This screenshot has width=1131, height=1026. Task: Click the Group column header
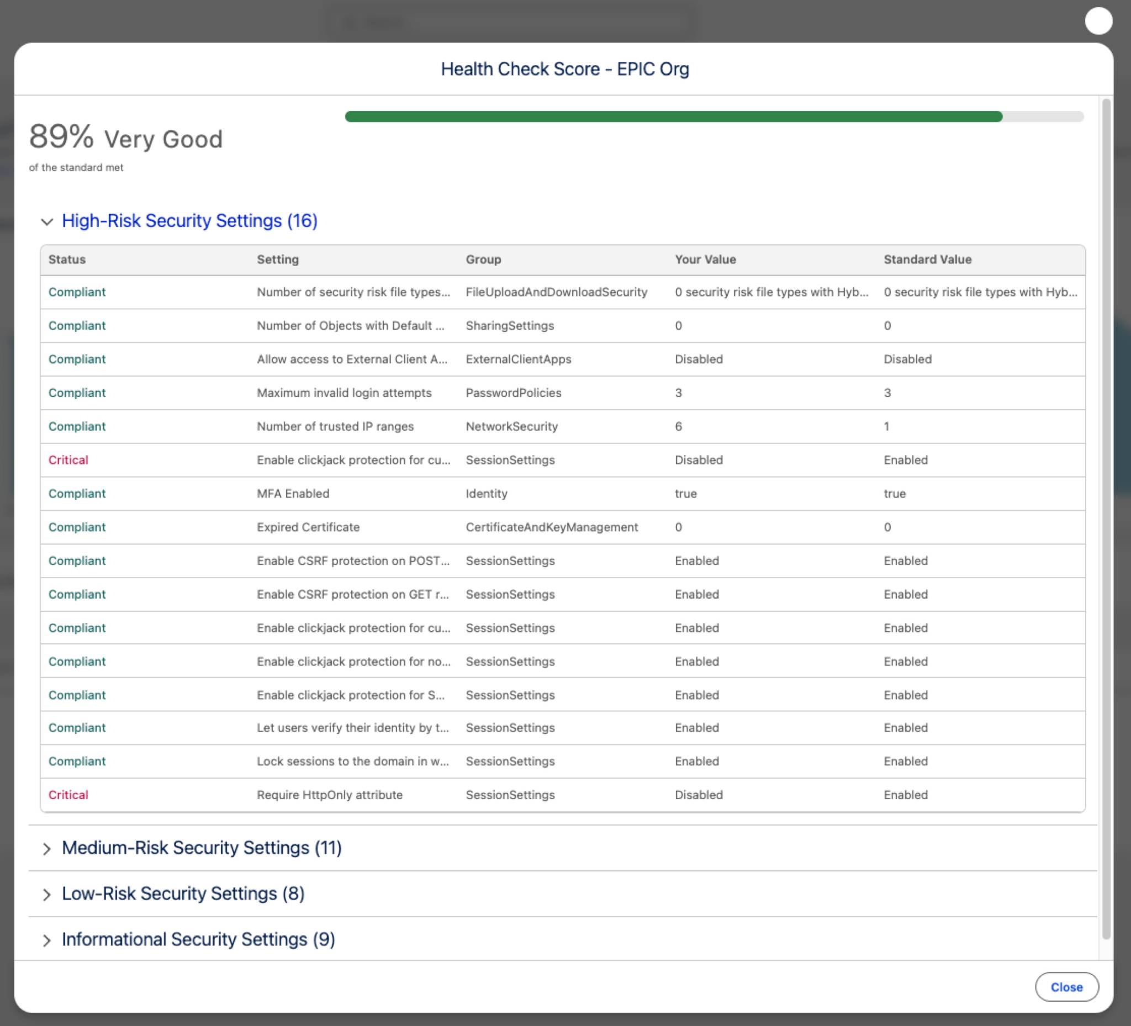[x=483, y=259]
